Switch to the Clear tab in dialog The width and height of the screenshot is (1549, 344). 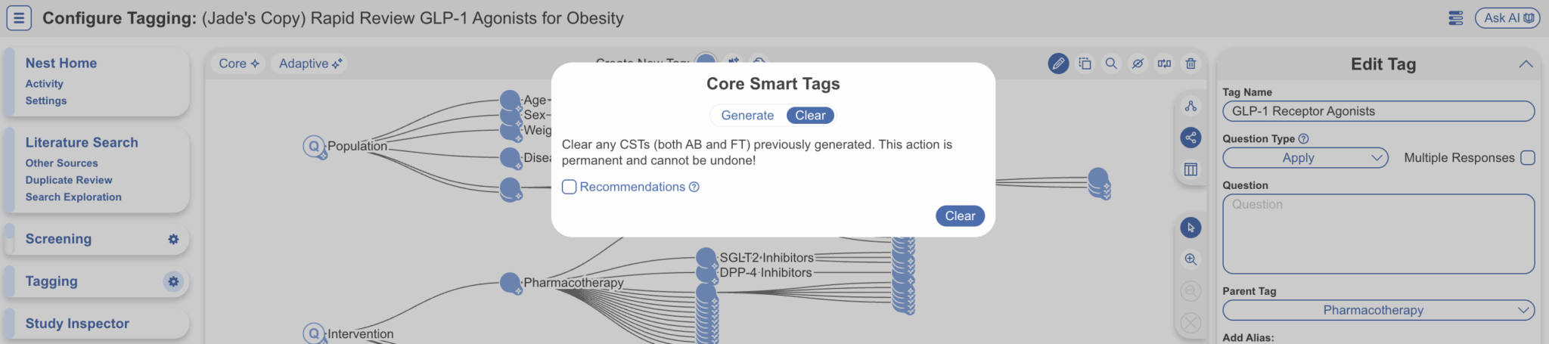coord(810,116)
